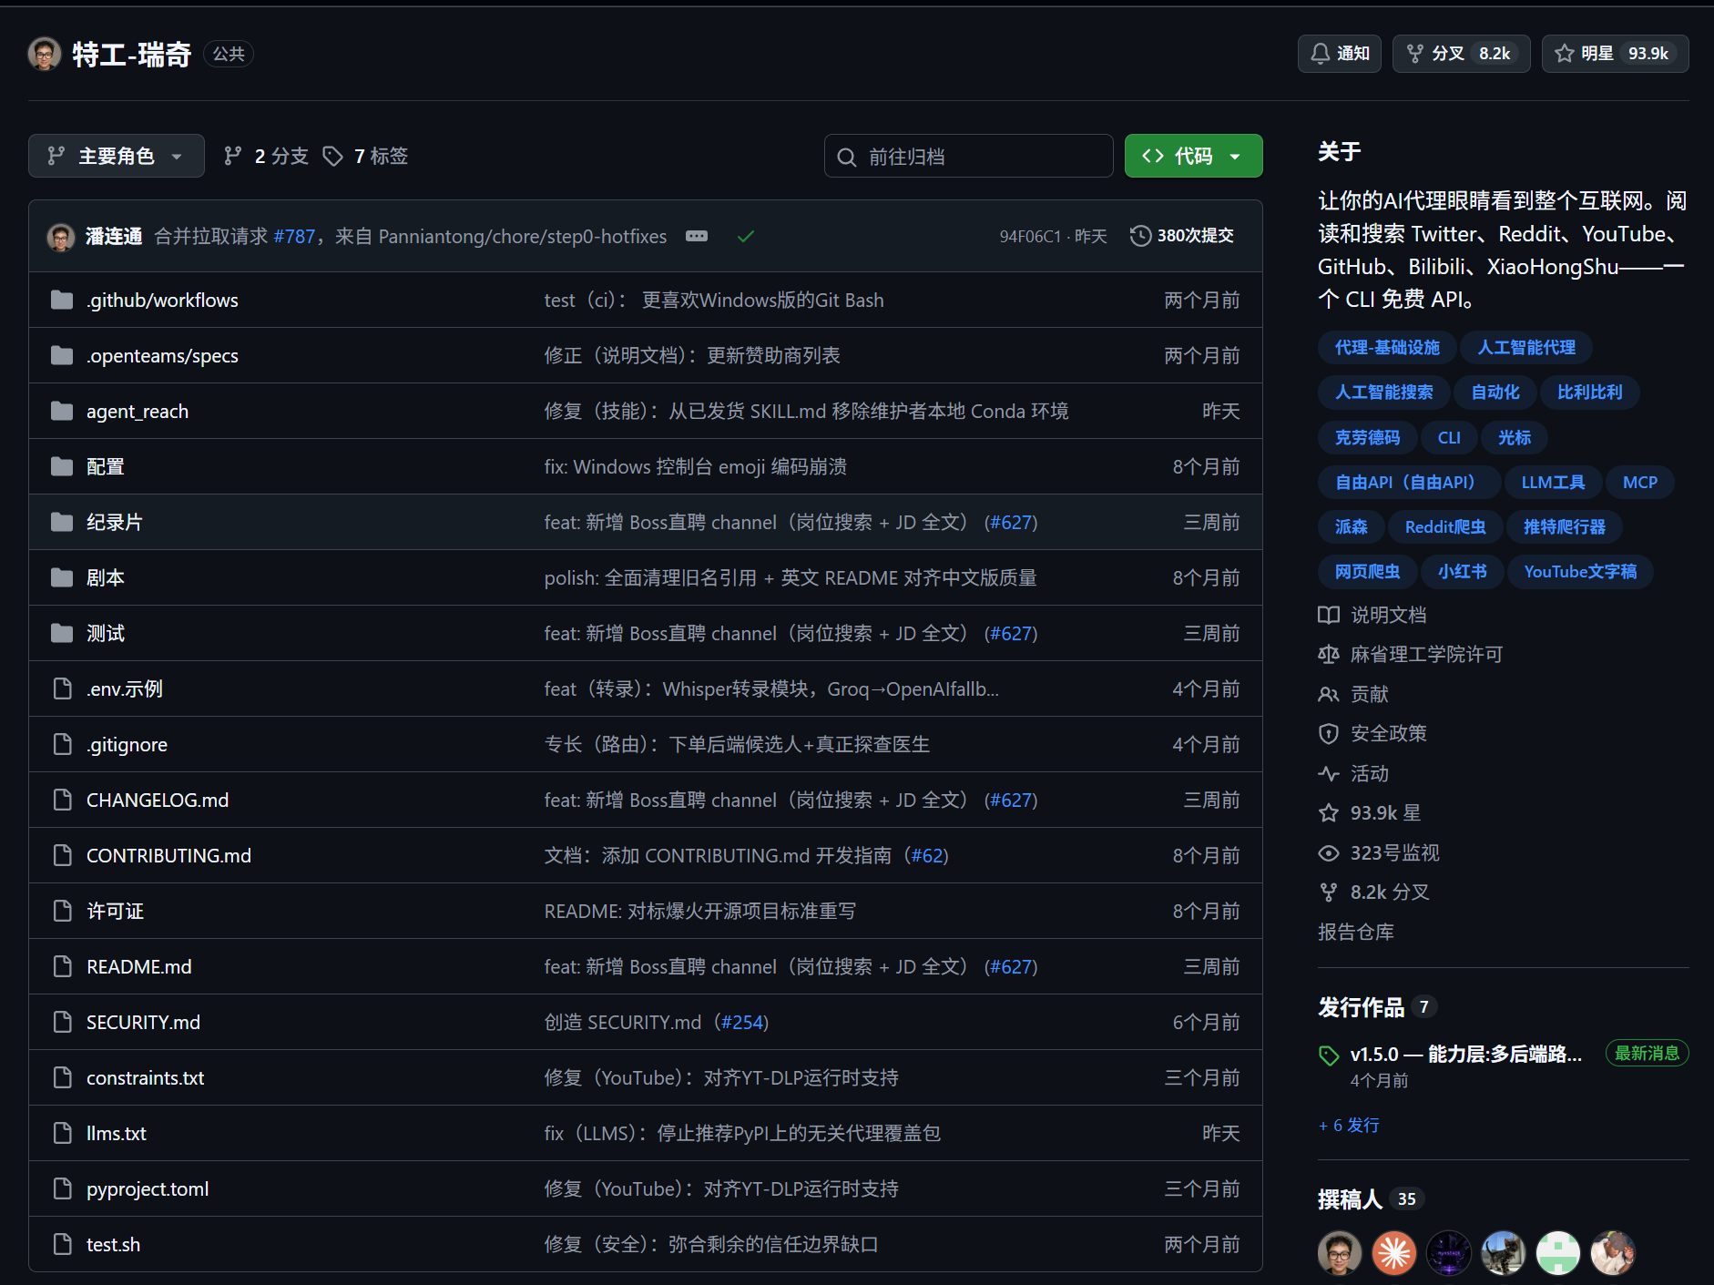Open 活动 activity link

pos(1353,774)
